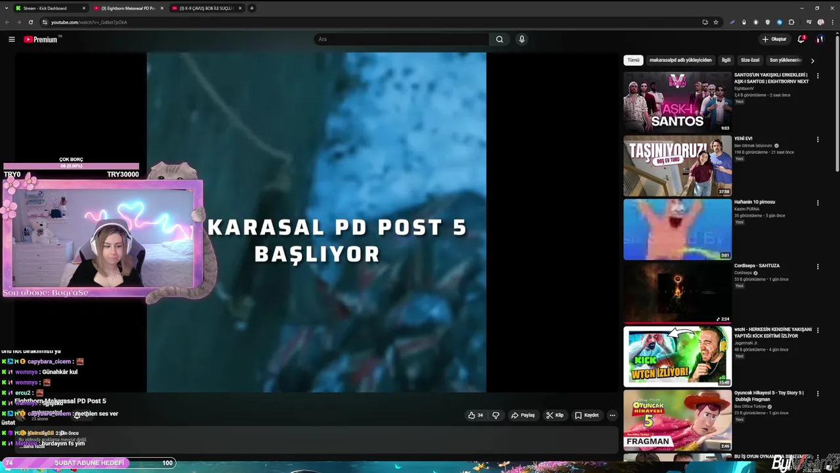Screen dimensions: 840x473
Task: Click the search magnifier button
Action: 499,39
